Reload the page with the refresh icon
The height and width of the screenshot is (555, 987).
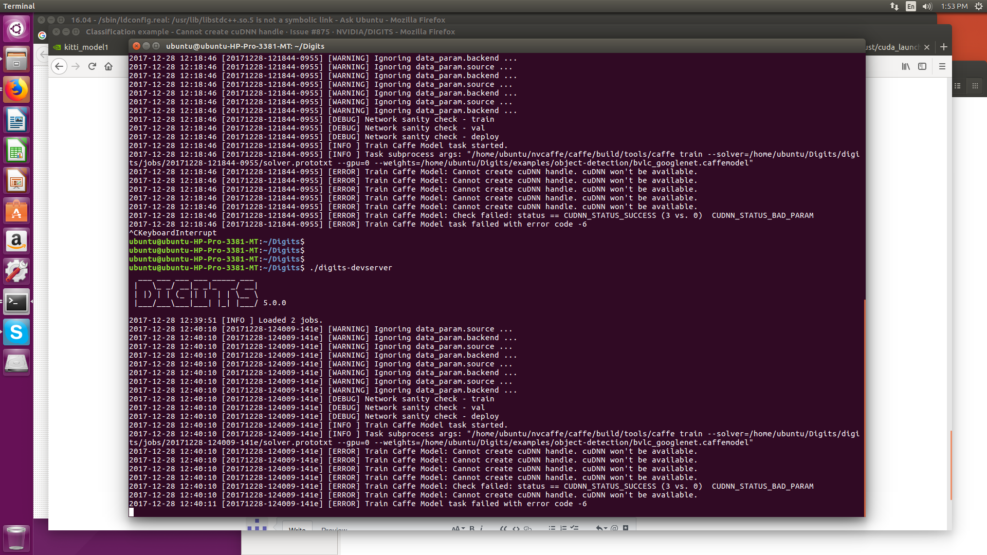[x=92, y=66]
